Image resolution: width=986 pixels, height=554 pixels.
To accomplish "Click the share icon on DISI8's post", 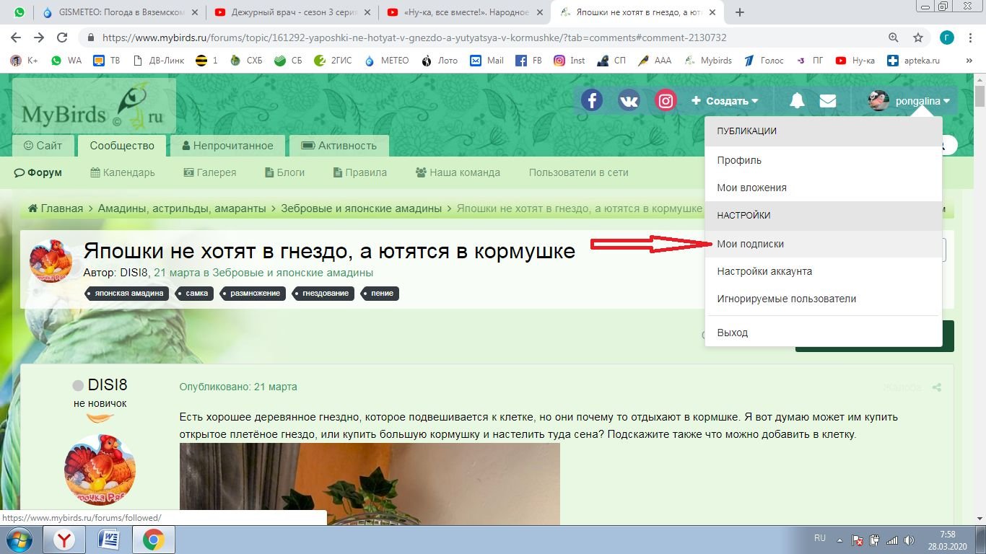I will click(x=936, y=387).
